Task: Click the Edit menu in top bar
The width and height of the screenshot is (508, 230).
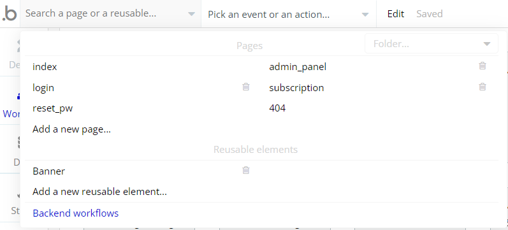Action: pos(396,14)
